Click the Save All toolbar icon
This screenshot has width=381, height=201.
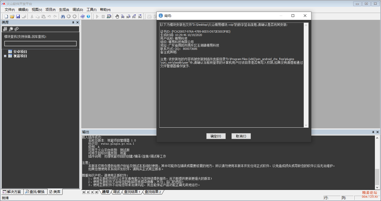24,16
